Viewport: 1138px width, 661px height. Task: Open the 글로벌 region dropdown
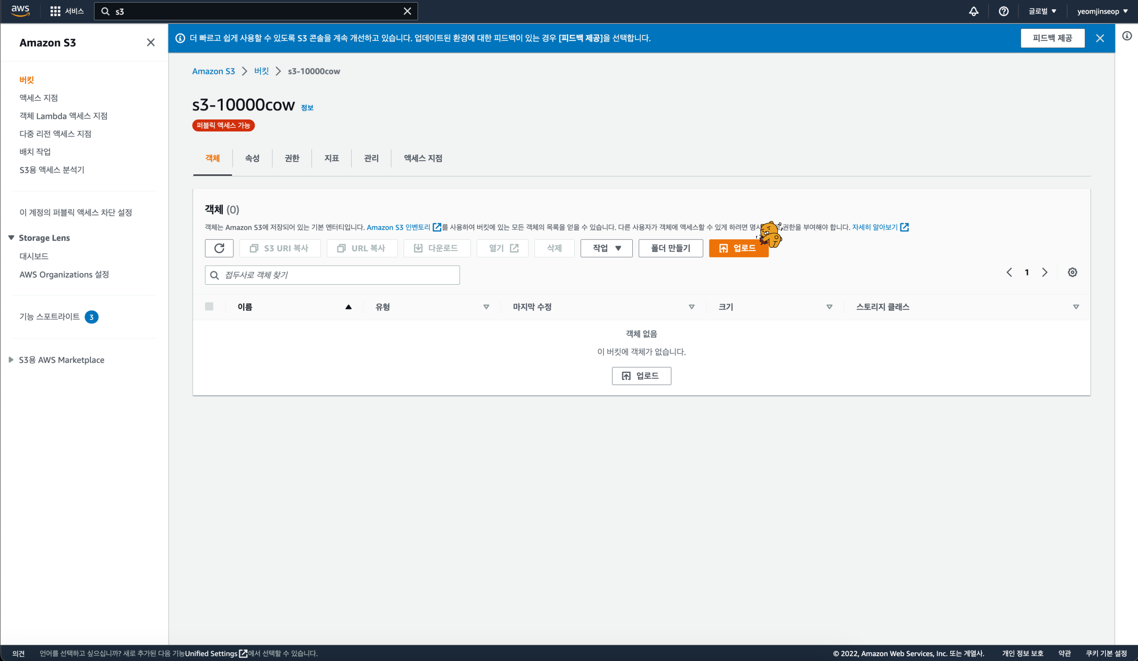(x=1042, y=11)
